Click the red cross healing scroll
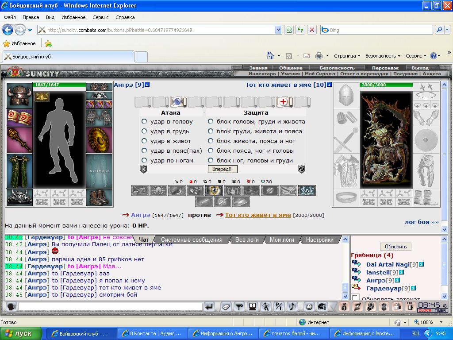 click(284, 102)
